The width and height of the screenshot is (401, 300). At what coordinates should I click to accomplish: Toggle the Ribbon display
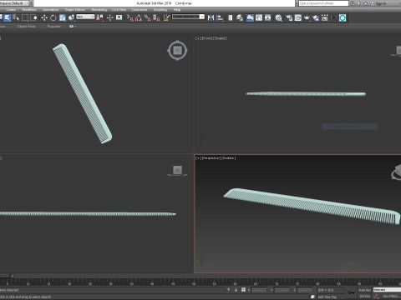(x=250, y=17)
